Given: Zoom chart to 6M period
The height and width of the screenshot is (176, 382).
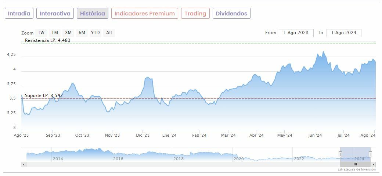Looking at the screenshot, I should tap(82, 33).
